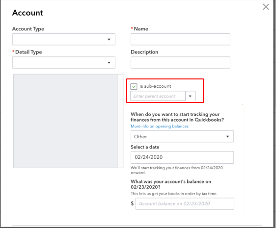Click the Account balance on 02/23/2020 field
Viewport: 276px width, 228px height.
tap(185, 203)
